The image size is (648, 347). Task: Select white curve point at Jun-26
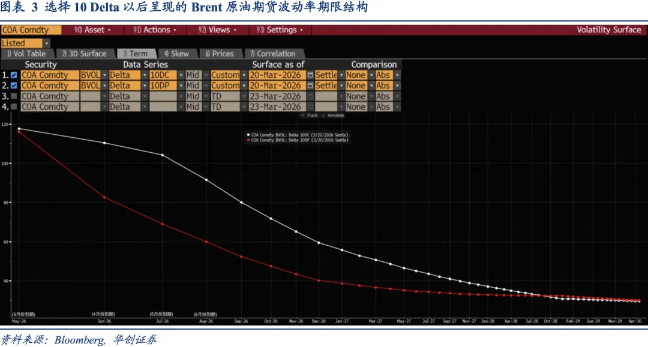click(x=104, y=143)
